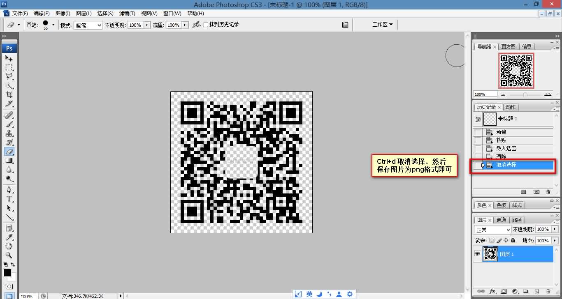
Task: Open the 不透明度 slider arrow in options bar
Action: pos(147,25)
